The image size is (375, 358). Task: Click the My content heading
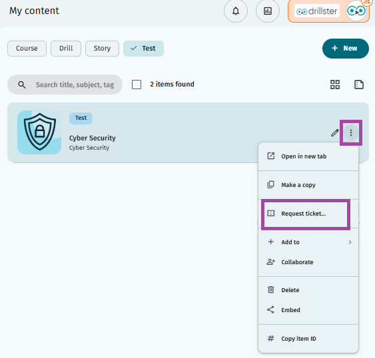(x=34, y=11)
